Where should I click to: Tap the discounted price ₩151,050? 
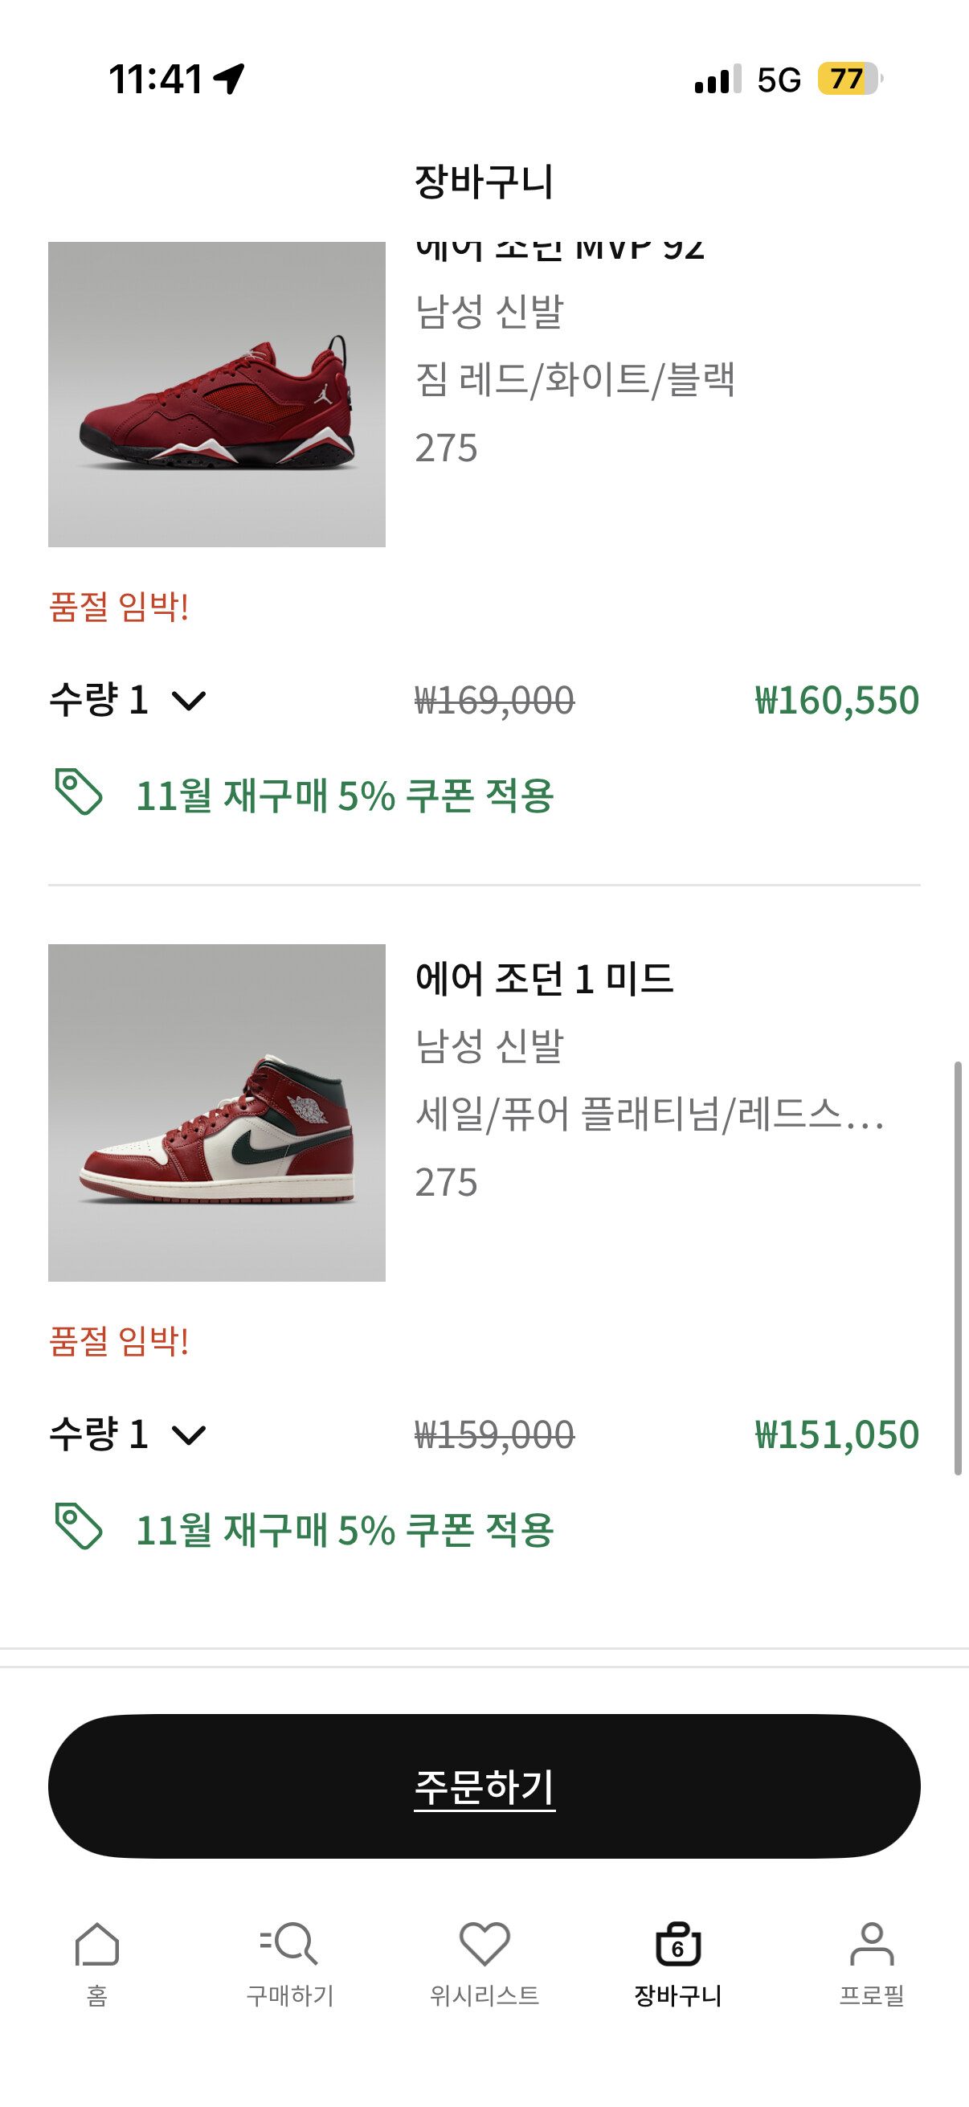point(836,1434)
